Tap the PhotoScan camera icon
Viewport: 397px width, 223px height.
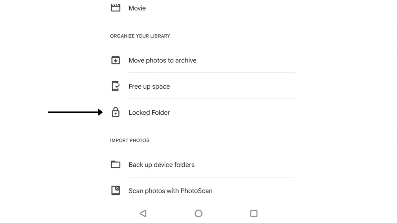pyautogui.click(x=115, y=190)
